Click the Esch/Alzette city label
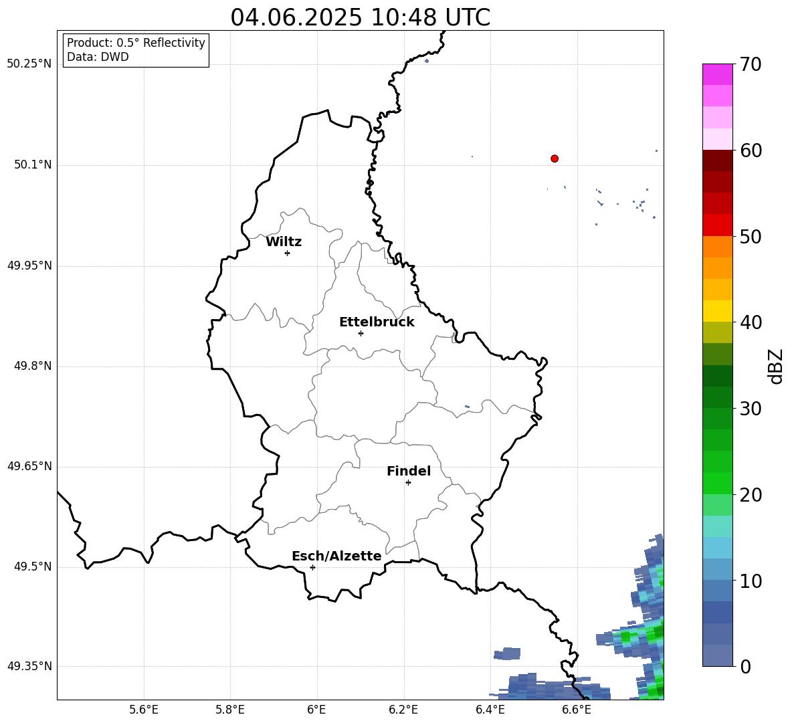Image resolution: width=792 pixels, height=723 pixels. click(x=336, y=556)
